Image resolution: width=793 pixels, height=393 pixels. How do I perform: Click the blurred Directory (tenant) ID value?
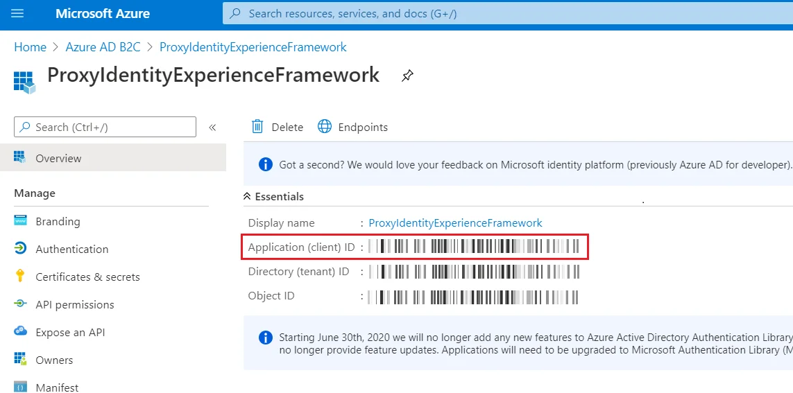pyautogui.click(x=473, y=271)
